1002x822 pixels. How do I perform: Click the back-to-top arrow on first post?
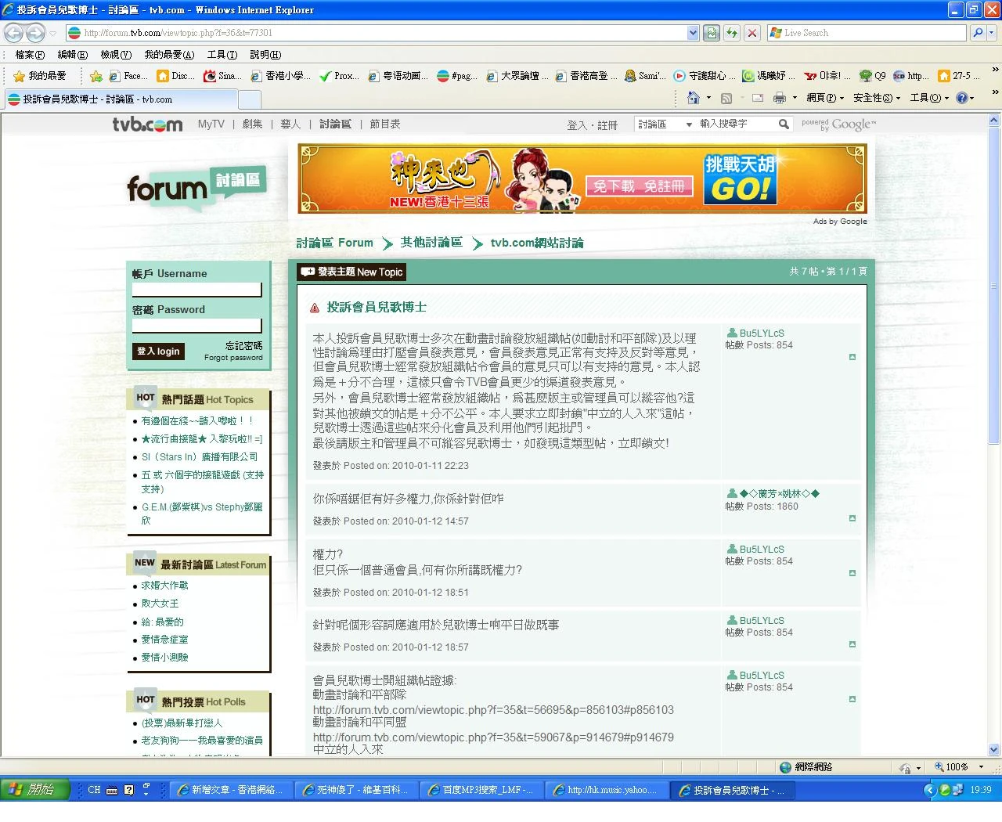pyautogui.click(x=852, y=357)
